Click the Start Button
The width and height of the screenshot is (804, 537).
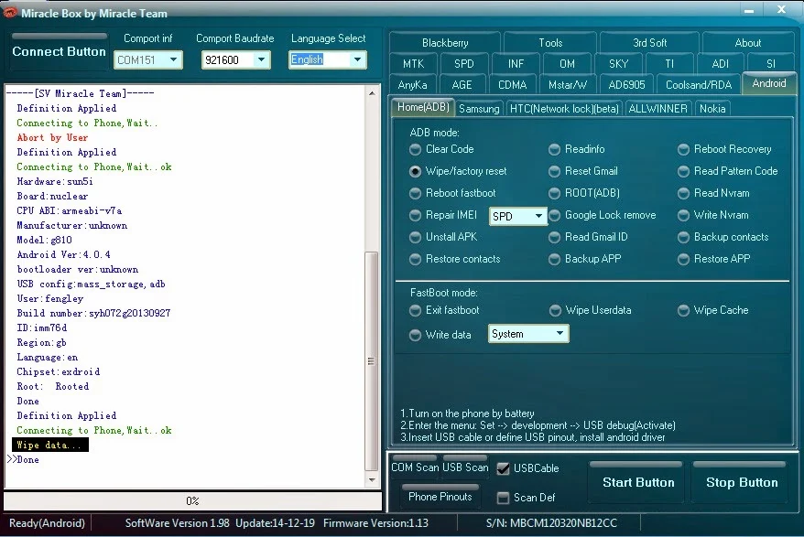(x=638, y=482)
